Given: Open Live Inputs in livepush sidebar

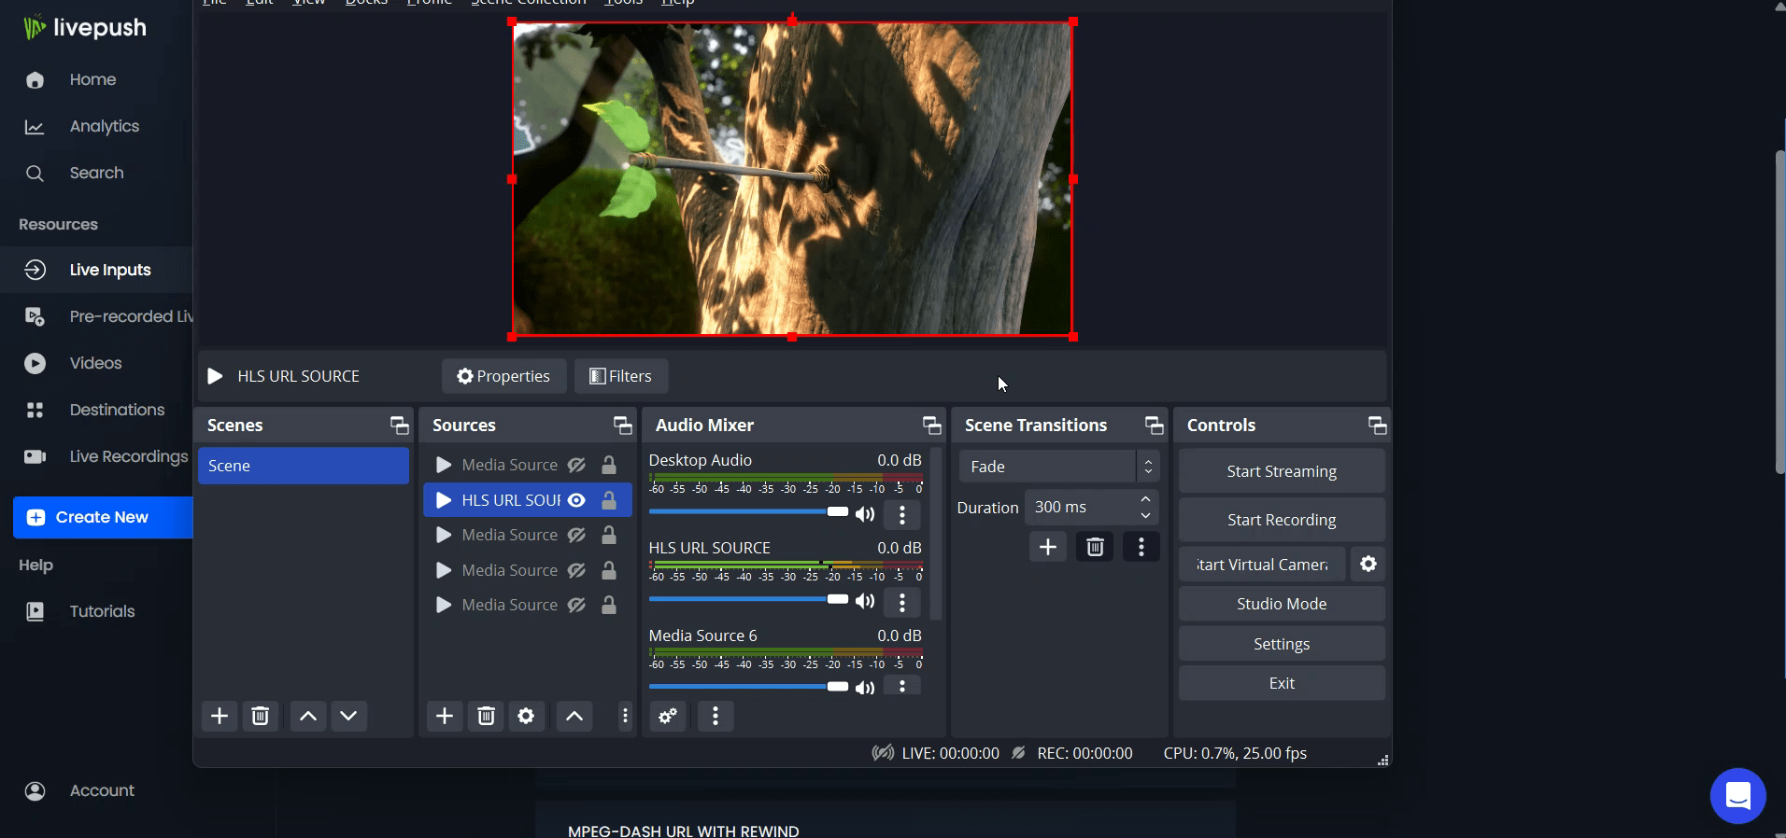Looking at the screenshot, I should pos(109,270).
